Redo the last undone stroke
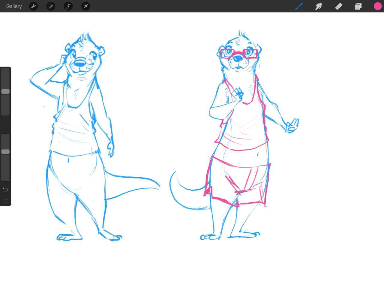This screenshot has width=384, height=288. 5,200
